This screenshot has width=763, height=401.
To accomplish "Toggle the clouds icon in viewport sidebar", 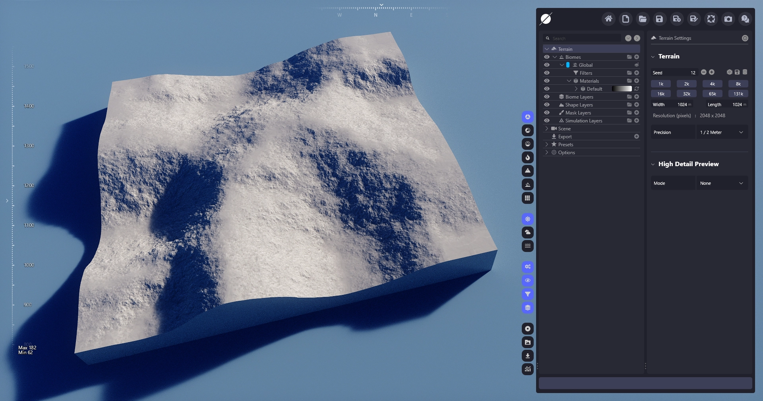I will pyautogui.click(x=527, y=232).
